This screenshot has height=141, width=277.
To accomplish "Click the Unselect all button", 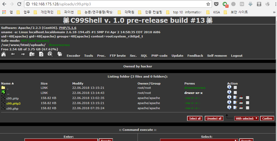I will pyautogui.click(x=214, y=118).
